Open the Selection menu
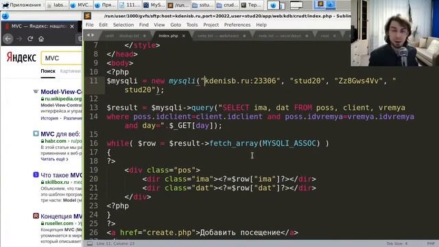439x247 pixels. point(123,25)
